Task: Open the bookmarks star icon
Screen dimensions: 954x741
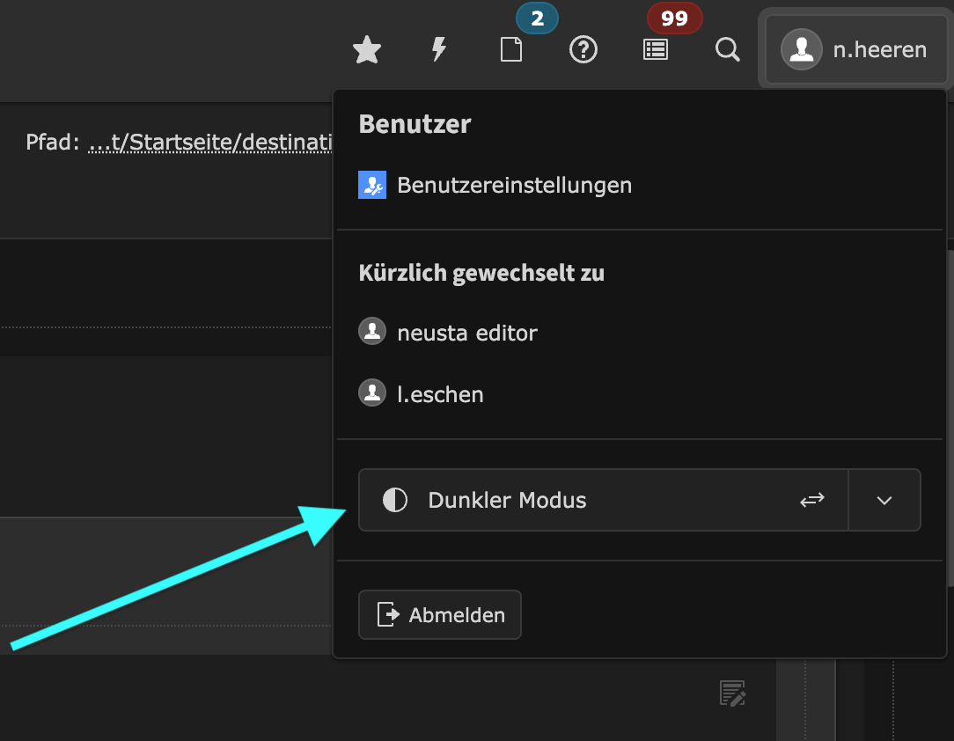Action: 366,50
